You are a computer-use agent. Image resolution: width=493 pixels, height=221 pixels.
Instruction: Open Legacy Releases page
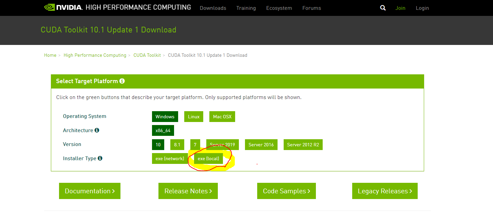[x=385, y=191]
